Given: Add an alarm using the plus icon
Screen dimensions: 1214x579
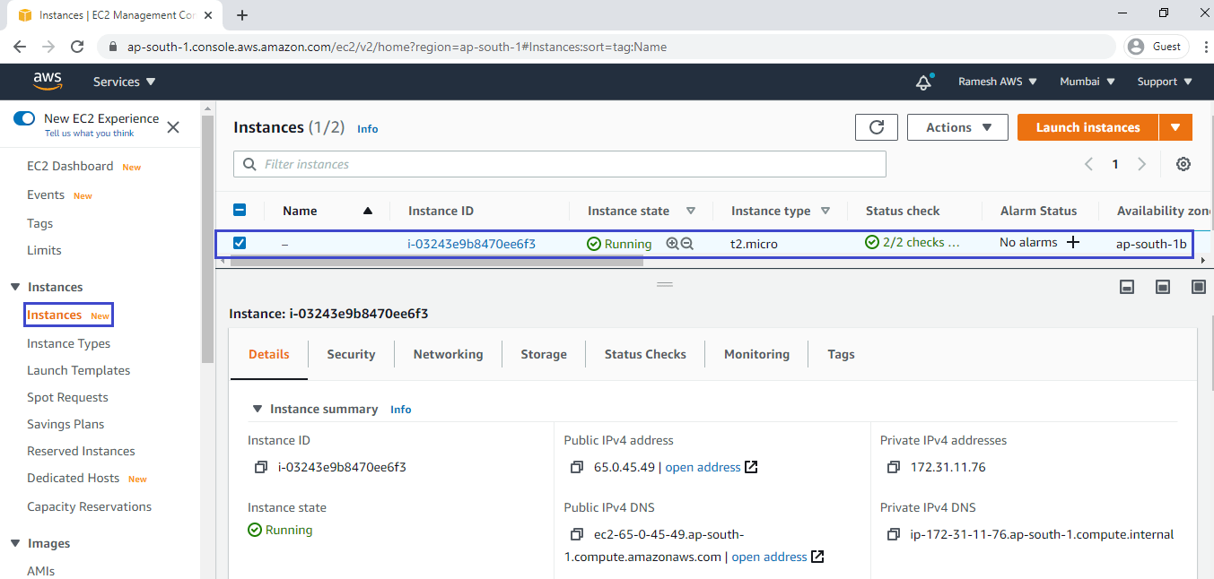Looking at the screenshot, I should pyautogui.click(x=1073, y=242).
